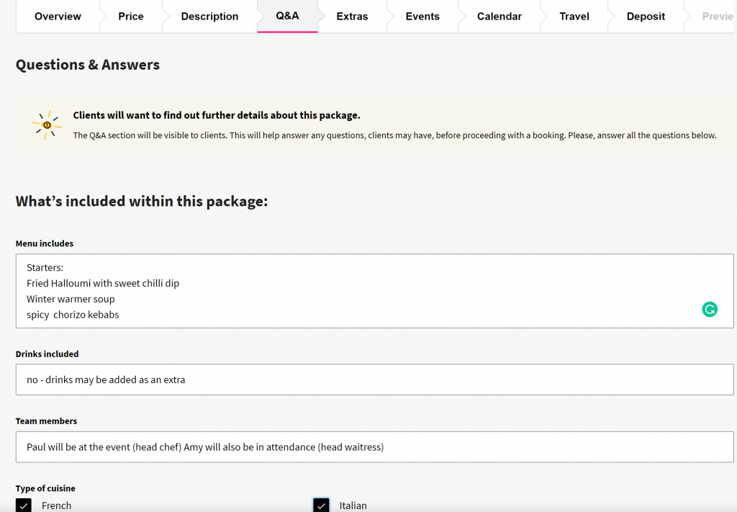Switch to the Price tab
Image resolution: width=737 pixels, height=512 pixels.
tap(131, 17)
